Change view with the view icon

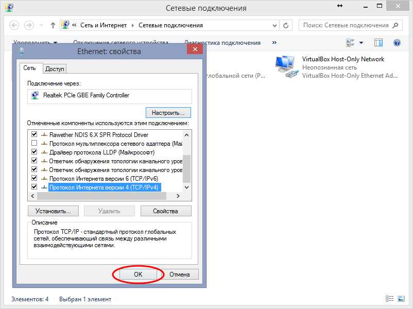coord(350,43)
